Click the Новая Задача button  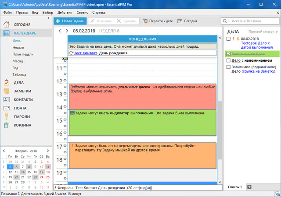click(69, 21)
